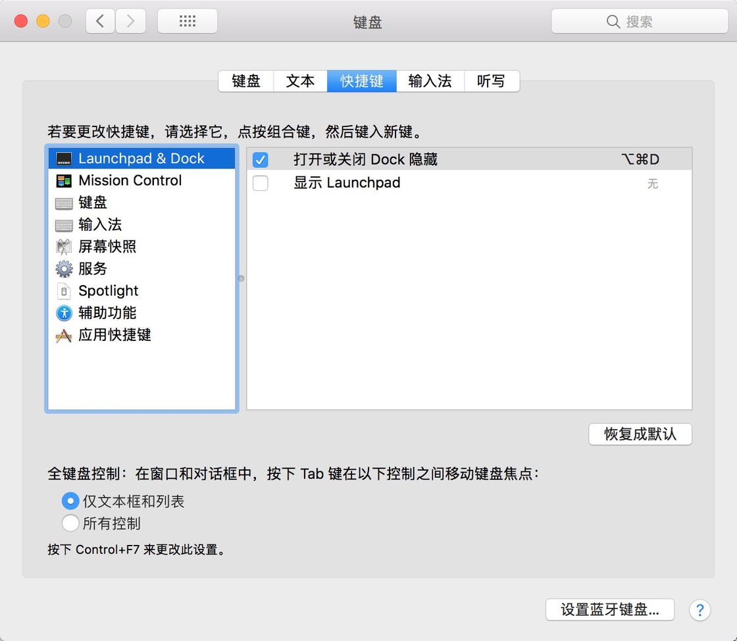Click the 打开或关闭 Dock 隐藏 row text
This screenshot has height=641, width=737.
pyautogui.click(x=366, y=159)
